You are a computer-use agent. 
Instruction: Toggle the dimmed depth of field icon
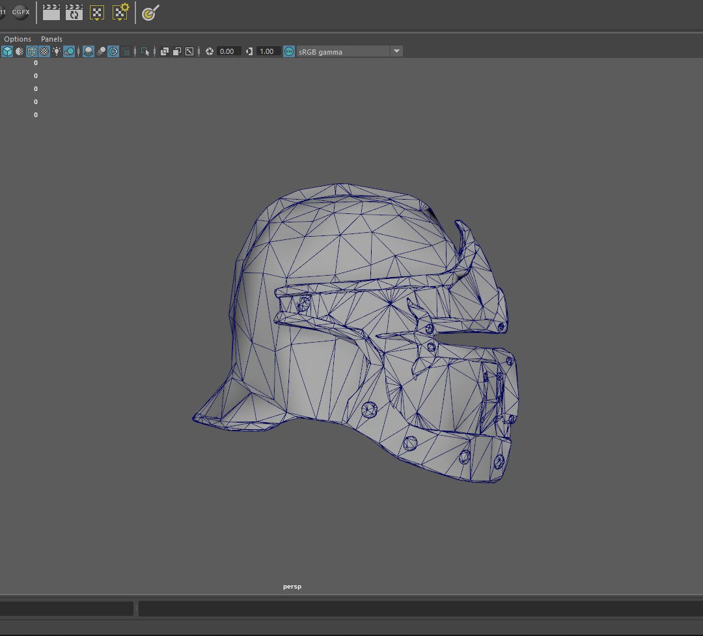126,51
